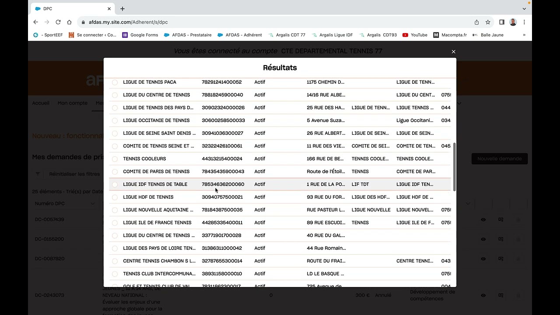The image size is (560, 315).
Task: Click the request number DC-0155200
Action: [x=49, y=239]
